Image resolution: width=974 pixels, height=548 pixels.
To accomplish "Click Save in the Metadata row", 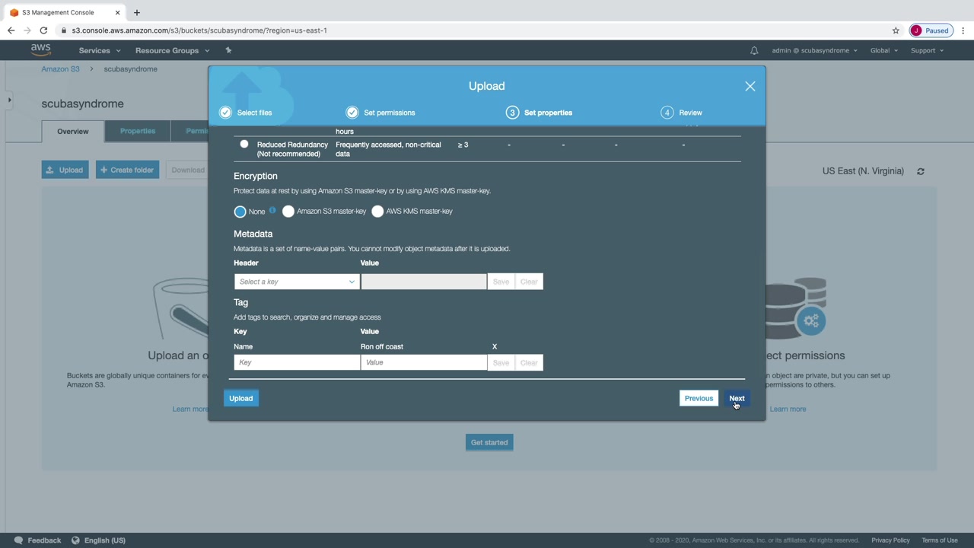I will click(x=501, y=282).
